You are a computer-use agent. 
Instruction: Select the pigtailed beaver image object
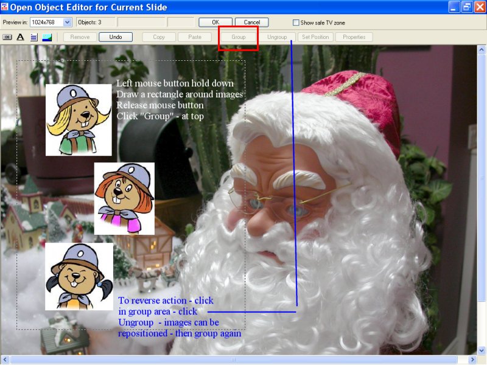click(x=79, y=276)
